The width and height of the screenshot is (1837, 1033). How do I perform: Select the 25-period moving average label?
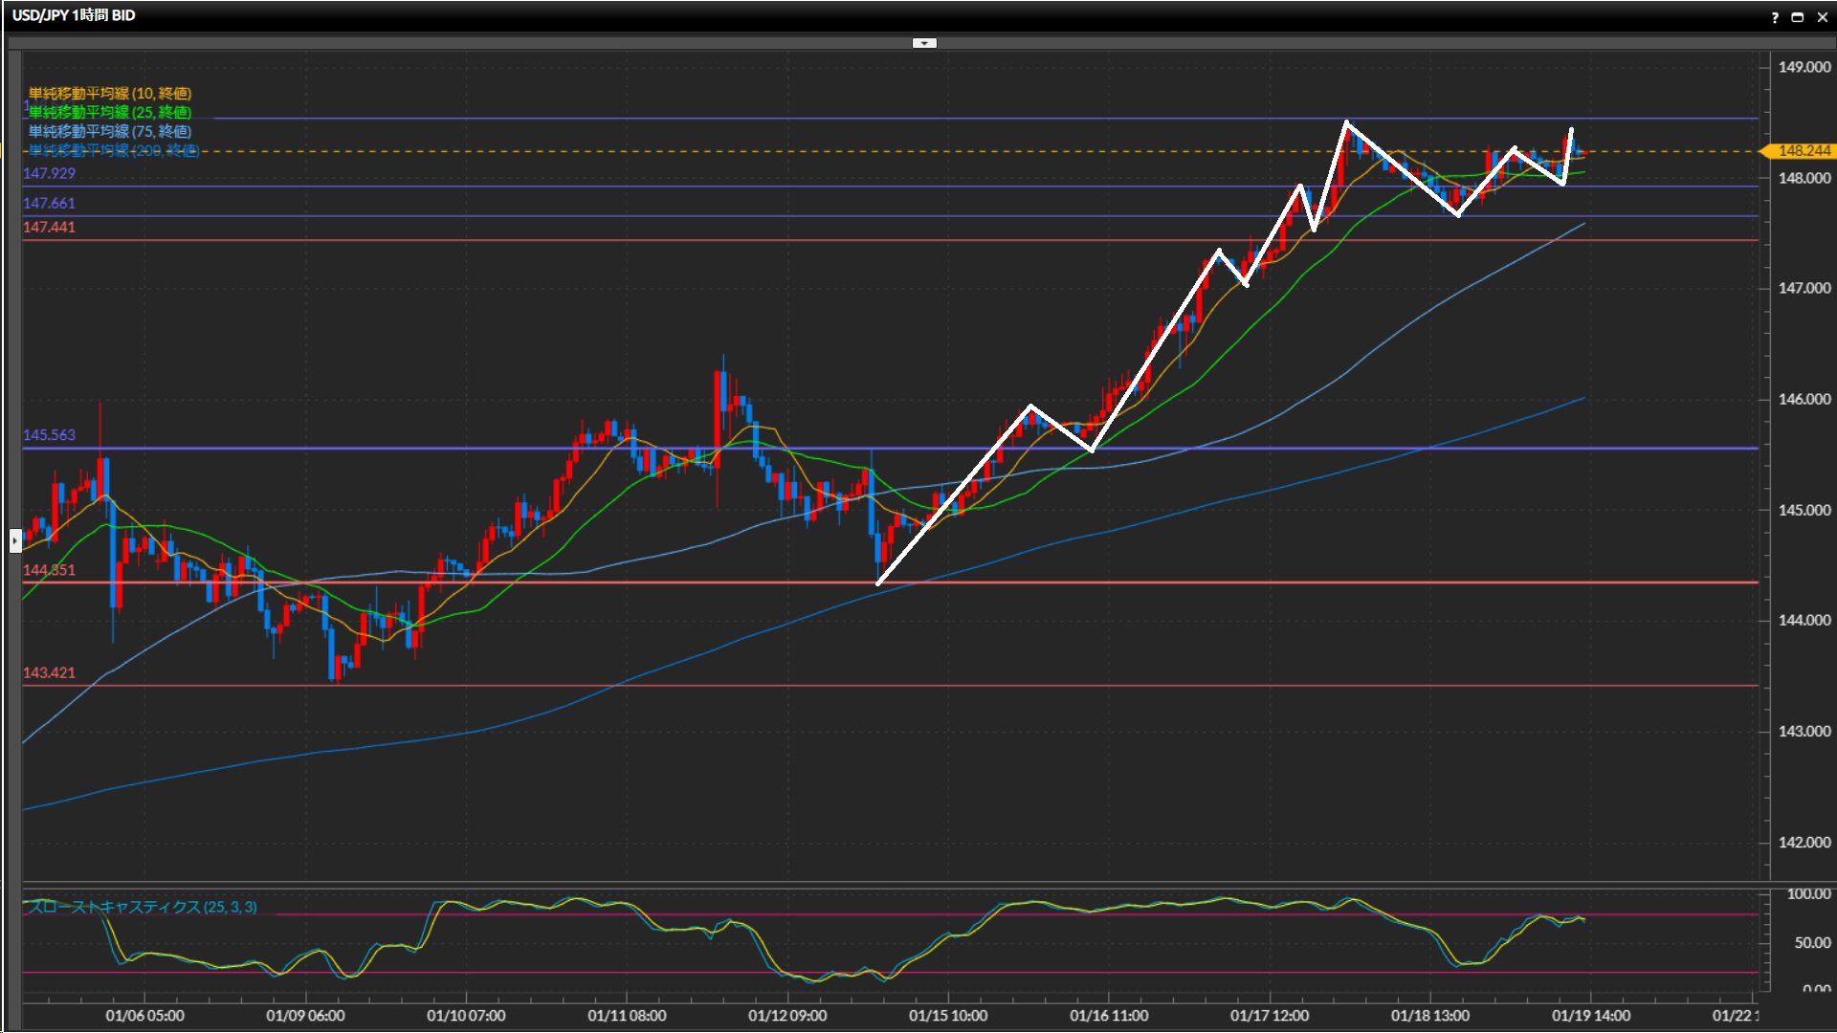109,112
